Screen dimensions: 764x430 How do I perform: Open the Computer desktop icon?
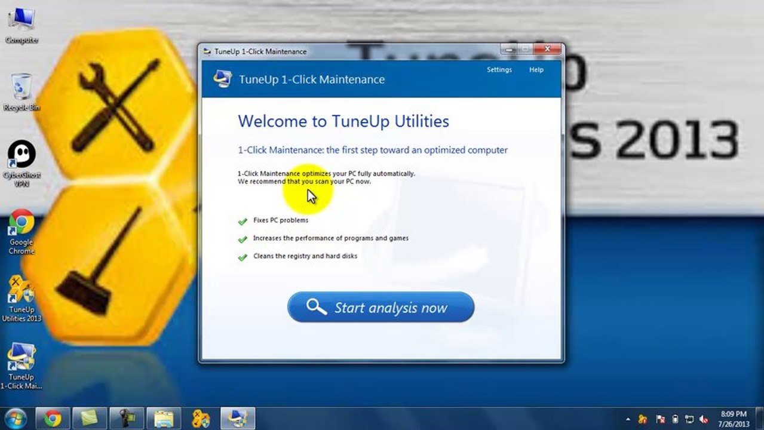(22, 26)
